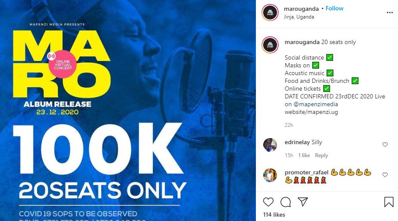Share the post via the paper plane icon
Image resolution: width=398 pixels, height=221 pixels.
(303, 202)
